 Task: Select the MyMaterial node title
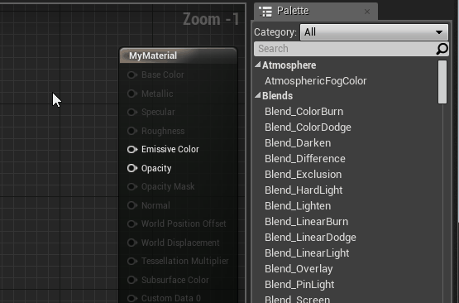[153, 55]
